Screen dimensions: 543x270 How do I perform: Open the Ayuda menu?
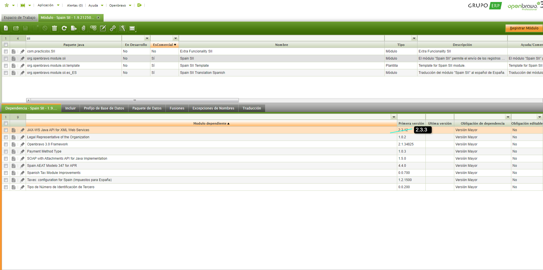(96, 5)
